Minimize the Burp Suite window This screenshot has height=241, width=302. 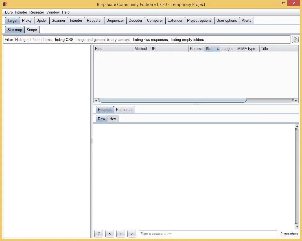point(276,3)
